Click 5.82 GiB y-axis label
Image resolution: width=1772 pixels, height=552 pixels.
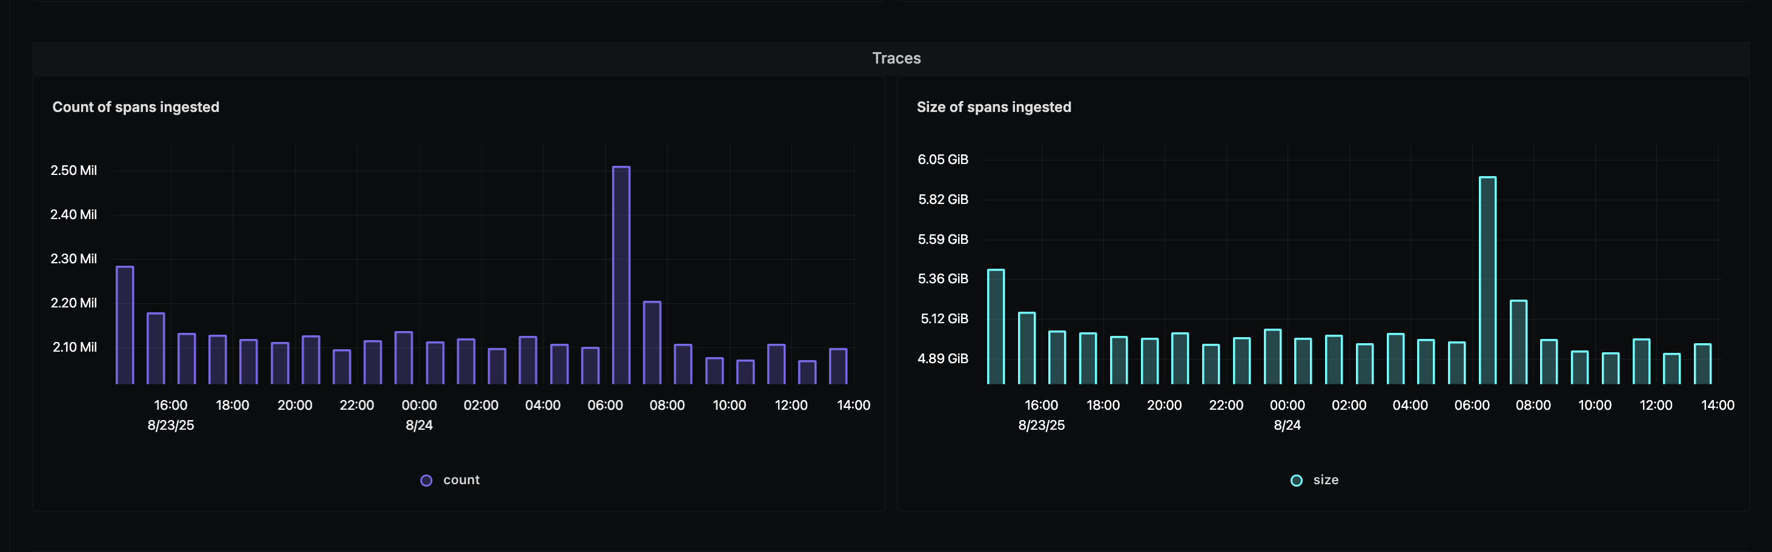[943, 199]
